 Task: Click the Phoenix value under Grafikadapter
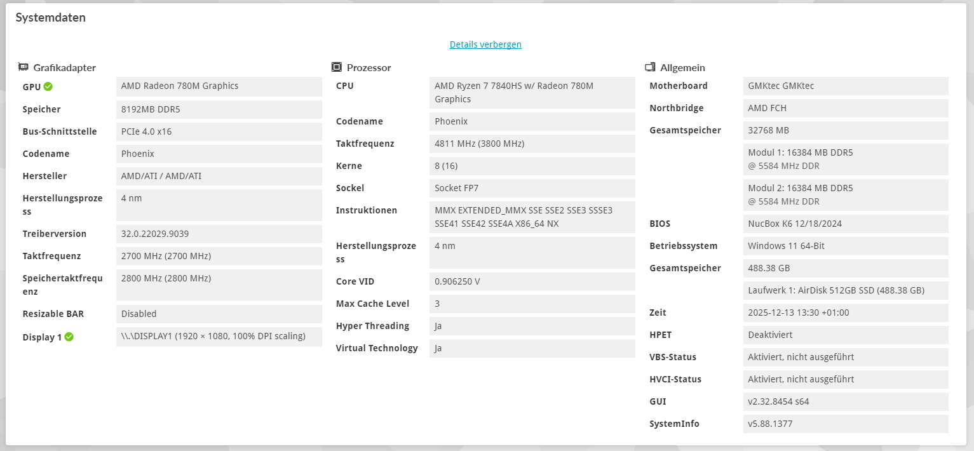click(219, 154)
